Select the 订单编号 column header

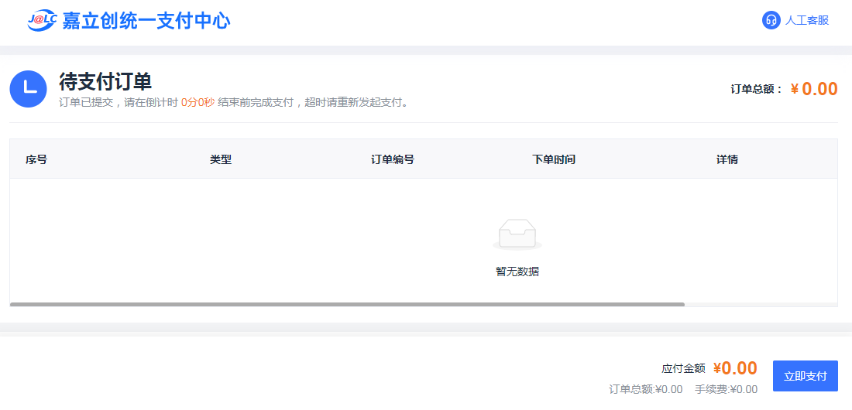(x=393, y=159)
